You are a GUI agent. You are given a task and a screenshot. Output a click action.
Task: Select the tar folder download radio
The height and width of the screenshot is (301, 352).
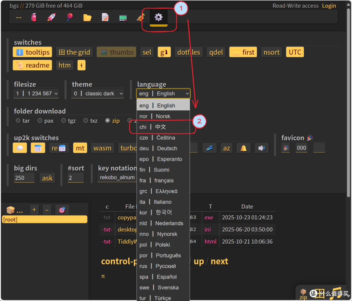click(18, 121)
